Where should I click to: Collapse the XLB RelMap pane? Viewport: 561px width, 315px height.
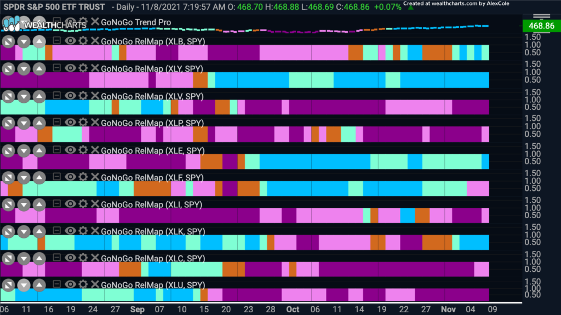point(56,40)
